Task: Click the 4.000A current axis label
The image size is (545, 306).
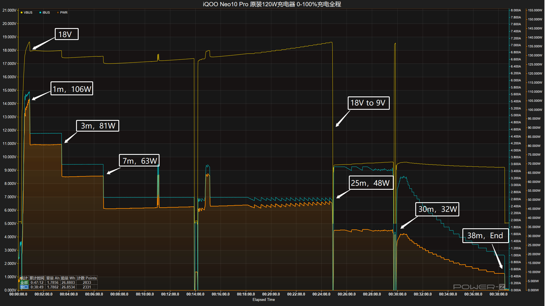Action: coord(516,150)
